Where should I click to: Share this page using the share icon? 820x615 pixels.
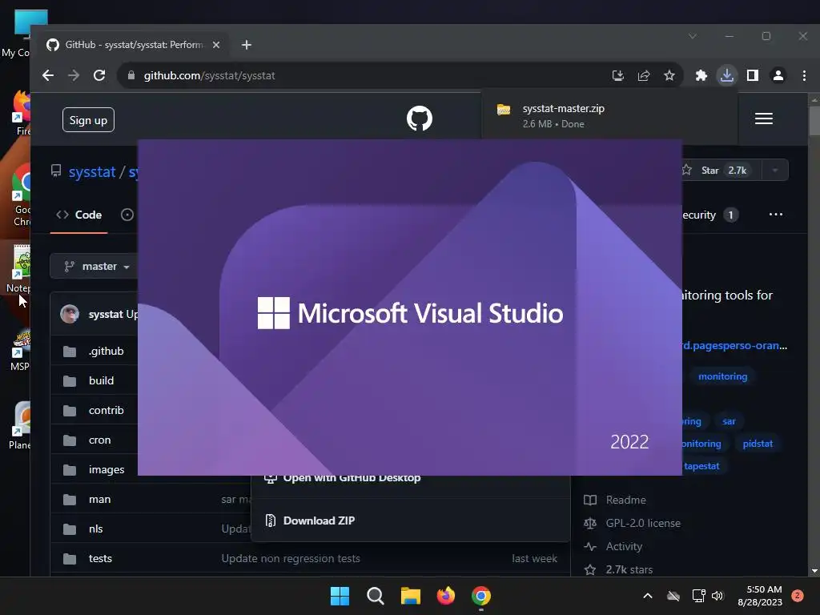(x=644, y=76)
